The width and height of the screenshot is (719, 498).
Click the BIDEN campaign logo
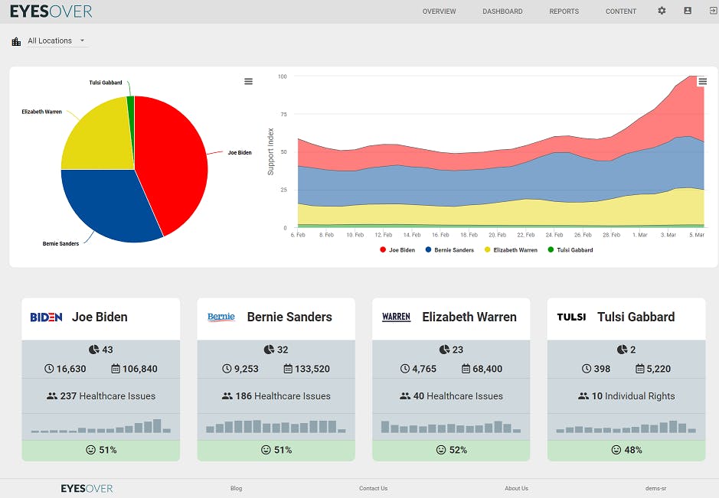[46, 317]
